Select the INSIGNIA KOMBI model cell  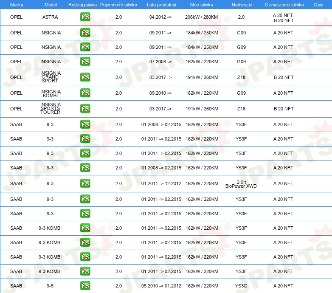coord(51,93)
